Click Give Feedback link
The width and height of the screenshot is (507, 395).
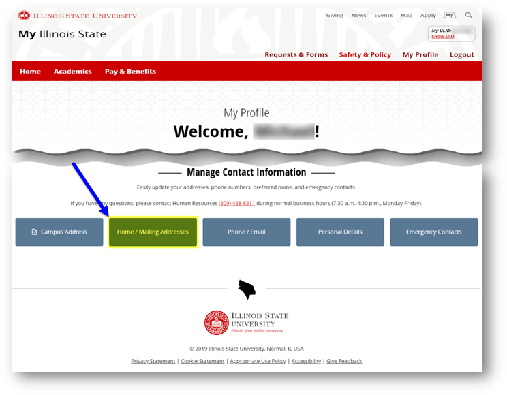[x=344, y=361]
